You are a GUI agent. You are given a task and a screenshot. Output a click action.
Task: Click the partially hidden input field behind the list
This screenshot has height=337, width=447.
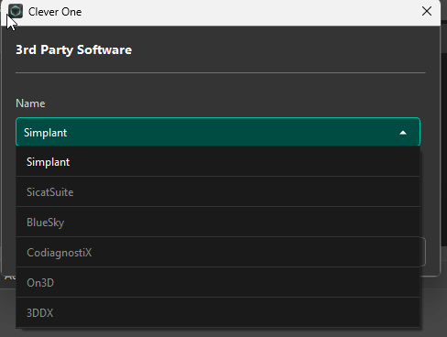tap(423, 252)
